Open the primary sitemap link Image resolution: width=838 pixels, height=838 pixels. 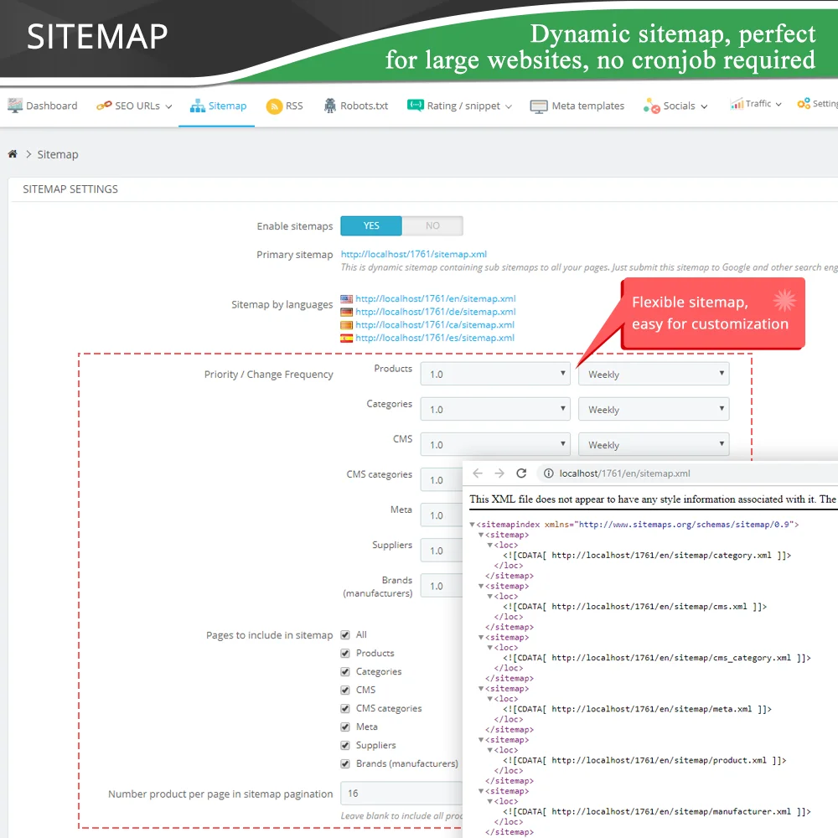[414, 254]
